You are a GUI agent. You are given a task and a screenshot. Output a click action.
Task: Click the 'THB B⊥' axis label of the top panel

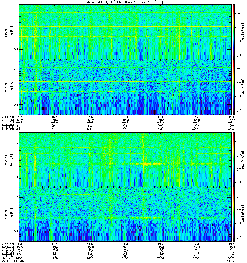coord(6,32)
